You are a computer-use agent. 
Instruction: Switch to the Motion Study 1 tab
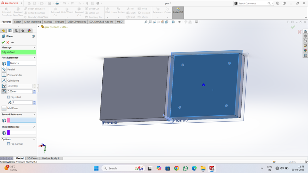point(50,158)
